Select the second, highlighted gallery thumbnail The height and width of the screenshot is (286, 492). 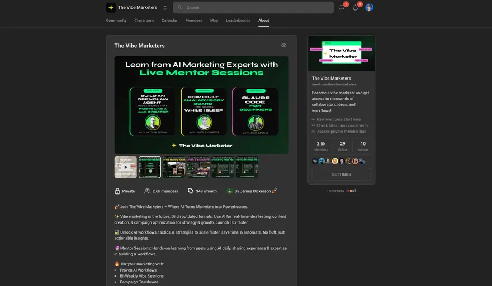click(150, 167)
